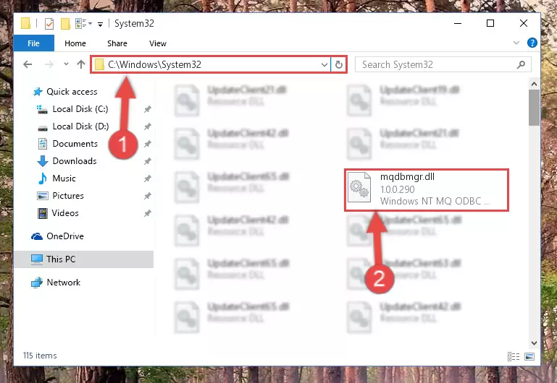
Task: Click the Properties icon in quick access toolbar
Action: (49, 24)
